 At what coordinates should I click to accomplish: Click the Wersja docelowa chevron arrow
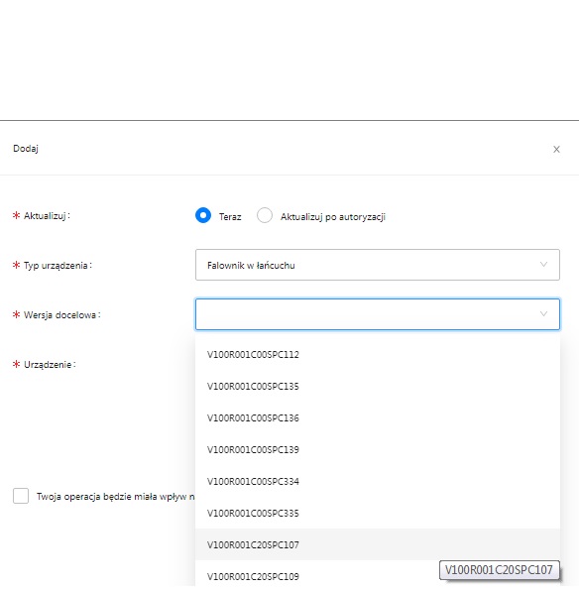pyautogui.click(x=543, y=314)
